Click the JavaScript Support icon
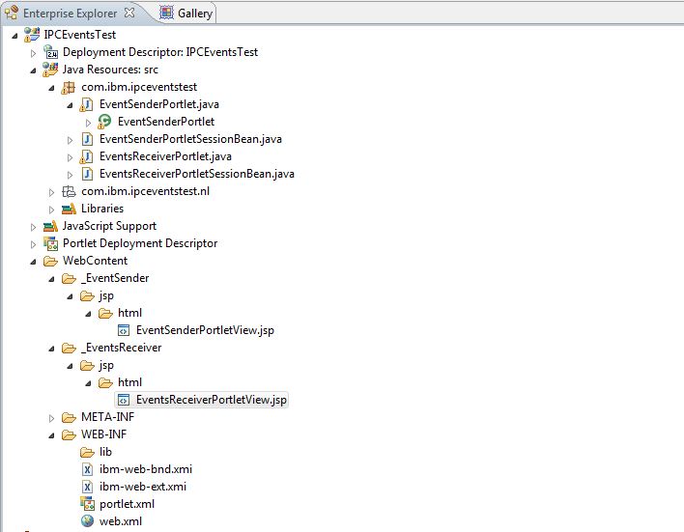Image resolution: width=684 pixels, height=532 pixels. coord(50,226)
